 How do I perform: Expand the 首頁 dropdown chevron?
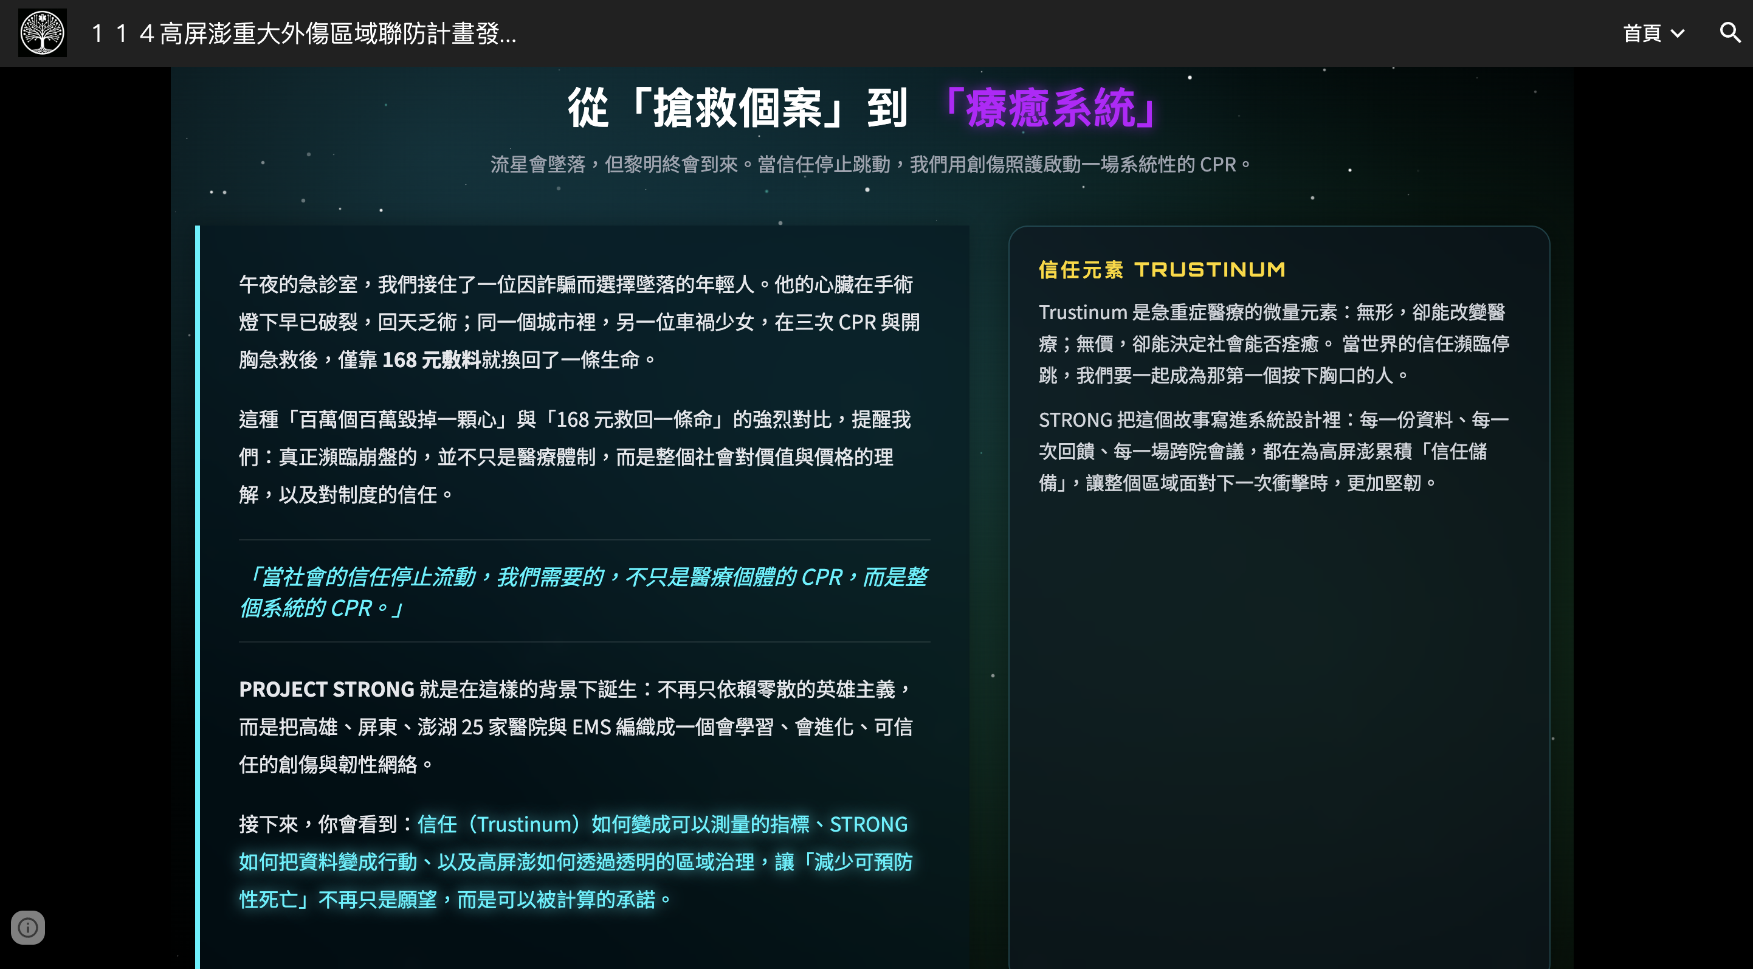(x=1678, y=33)
